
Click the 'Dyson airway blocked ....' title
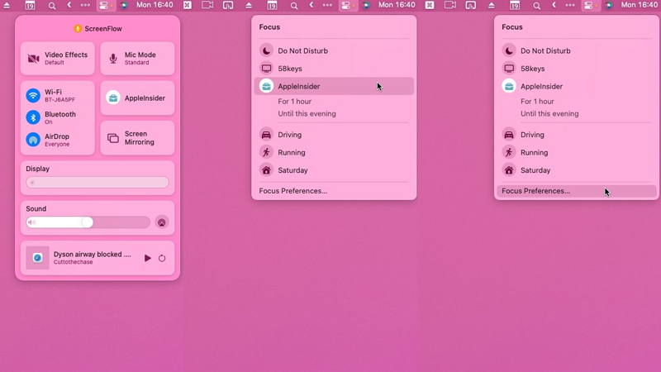pos(93,255)
